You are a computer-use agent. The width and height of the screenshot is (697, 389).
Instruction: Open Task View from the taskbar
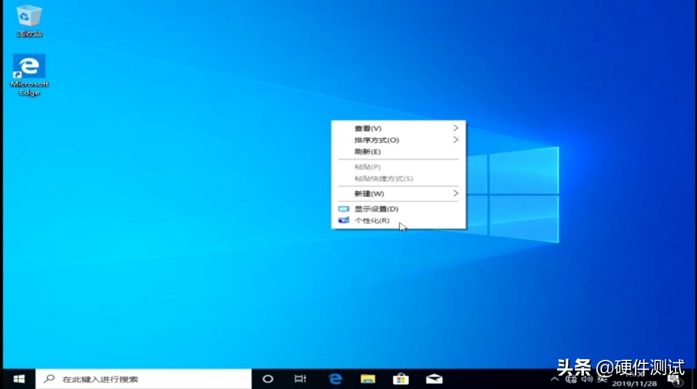pos(300,379)
